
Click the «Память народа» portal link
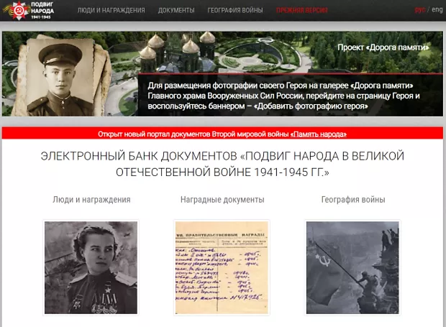[318, 134]
